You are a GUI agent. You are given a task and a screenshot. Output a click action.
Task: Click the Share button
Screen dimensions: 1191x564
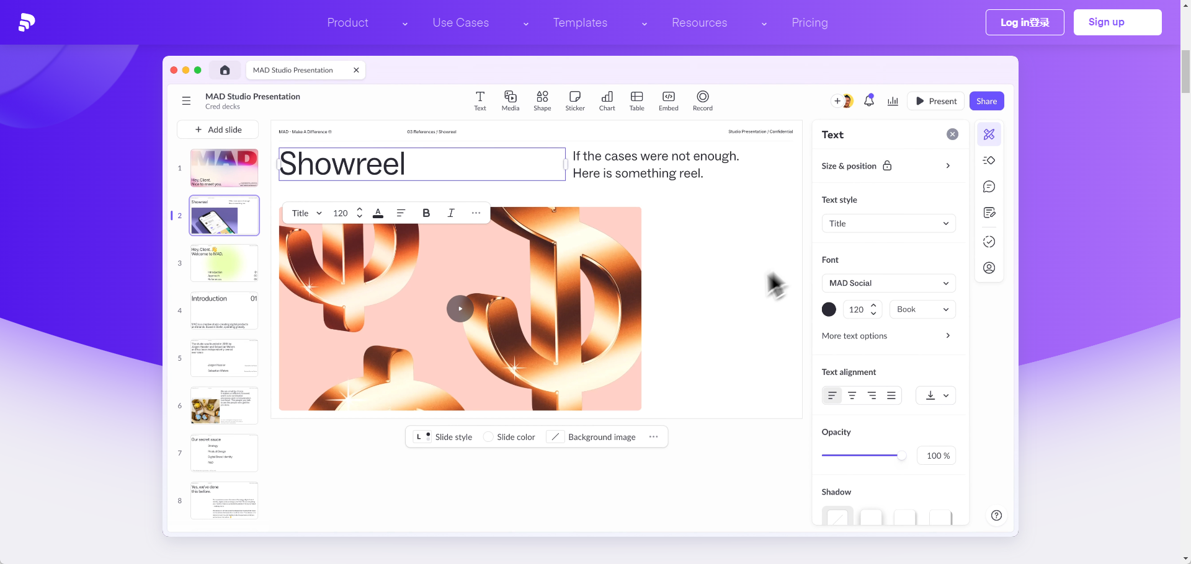click(x=986, y=101)
